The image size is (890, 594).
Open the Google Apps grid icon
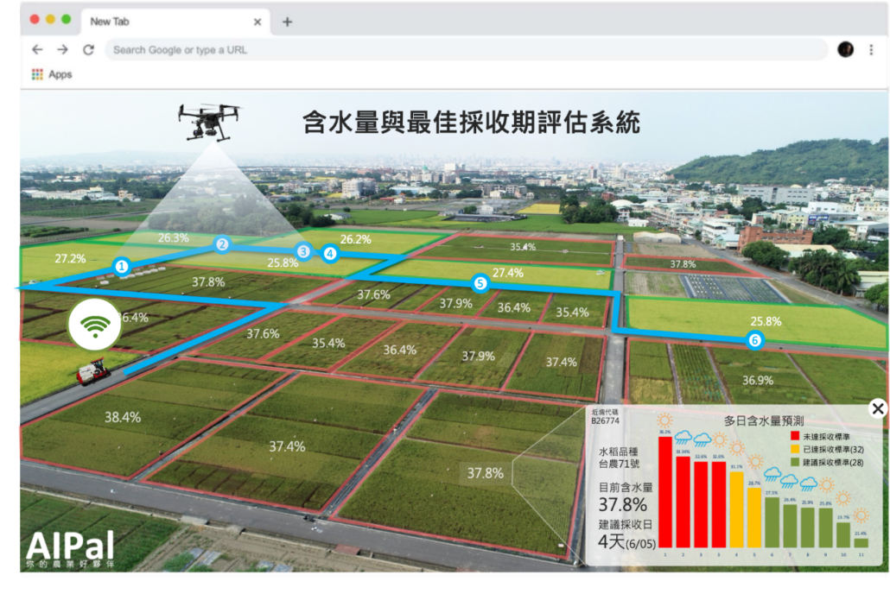coord(38,74)
